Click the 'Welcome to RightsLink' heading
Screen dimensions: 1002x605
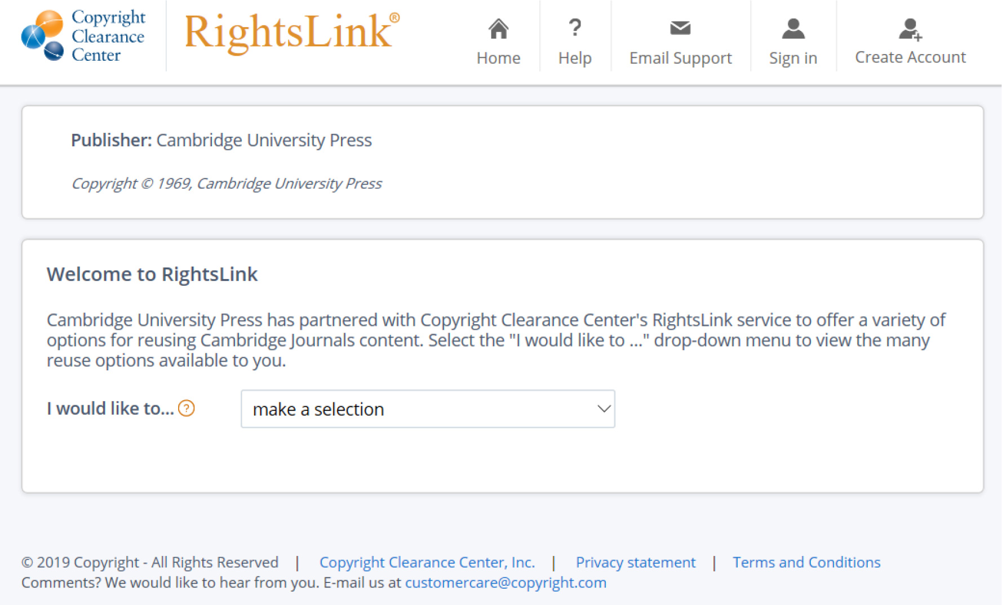pyautogui.click(x=152, y=274)
